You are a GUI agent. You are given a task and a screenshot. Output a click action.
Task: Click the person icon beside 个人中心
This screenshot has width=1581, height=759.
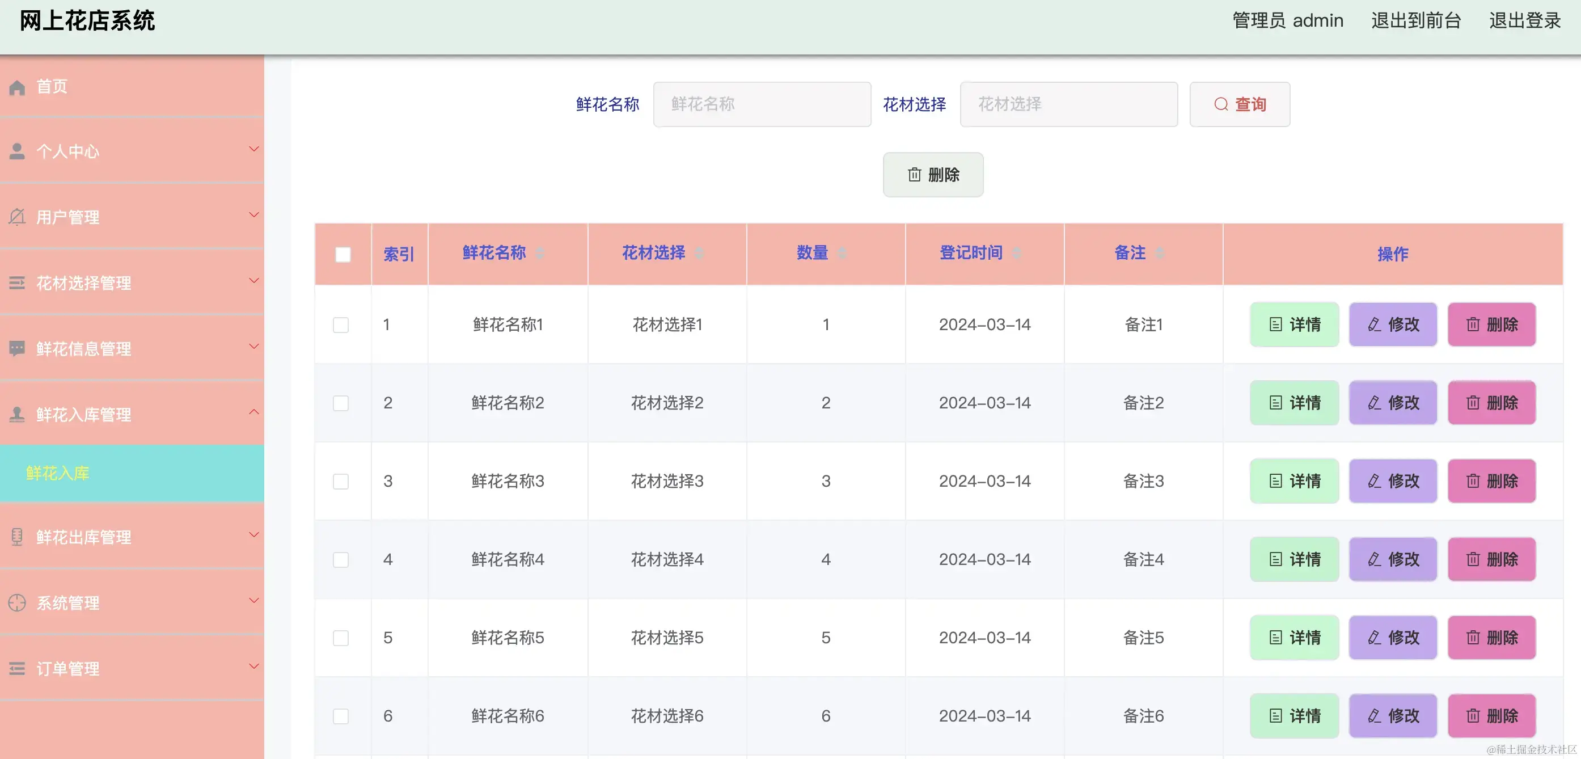coord(17,151)
